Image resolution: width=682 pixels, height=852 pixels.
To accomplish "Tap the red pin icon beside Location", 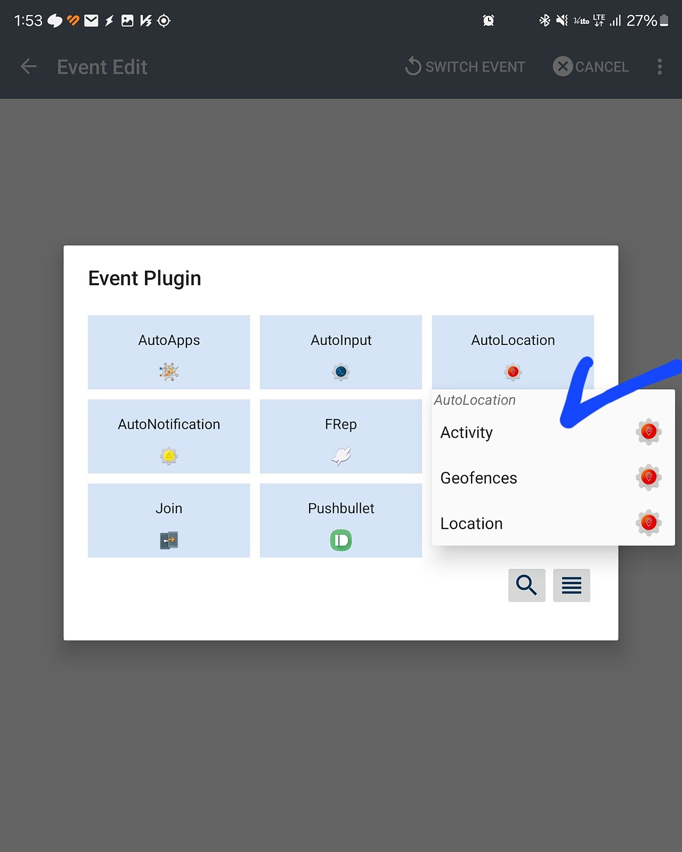I will (648, 523).
